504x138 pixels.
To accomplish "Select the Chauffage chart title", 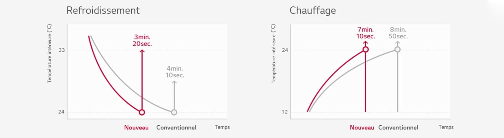I will click(312, 11).
